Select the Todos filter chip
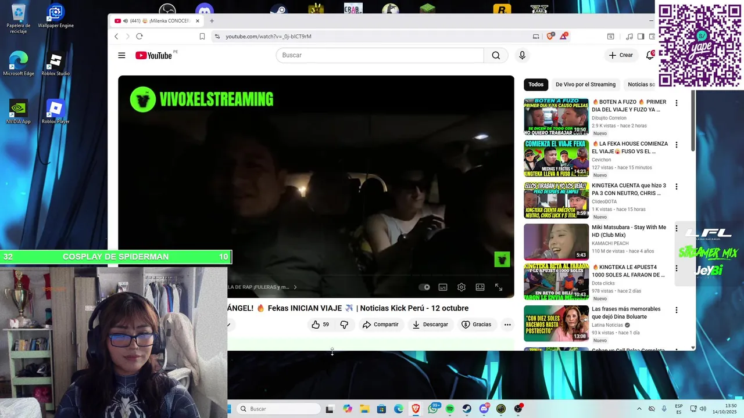 pos(536,84)
